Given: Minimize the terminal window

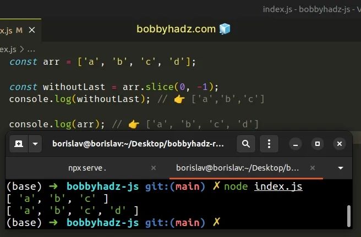Looking at the screenshot, I should click(x=296, y=144).
